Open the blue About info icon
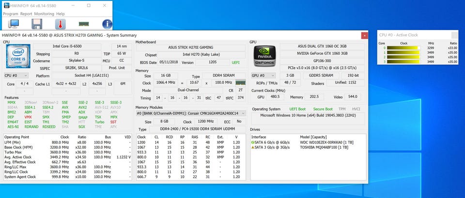The width and height of the screenshot is (465, 198). click(107, 24)
